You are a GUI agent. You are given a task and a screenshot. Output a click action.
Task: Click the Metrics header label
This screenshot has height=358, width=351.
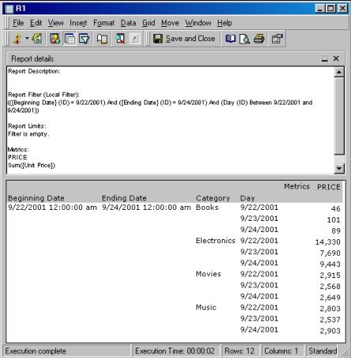pyautogui.click(x=296, y=187)
